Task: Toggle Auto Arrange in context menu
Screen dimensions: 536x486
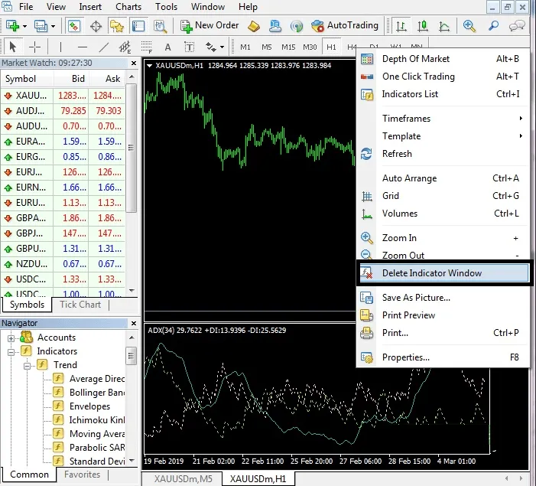Action: (x=443, y=178)
